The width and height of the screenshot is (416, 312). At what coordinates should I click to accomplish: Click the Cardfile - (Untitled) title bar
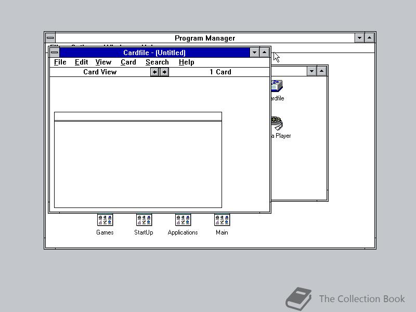tap(154, 53)
